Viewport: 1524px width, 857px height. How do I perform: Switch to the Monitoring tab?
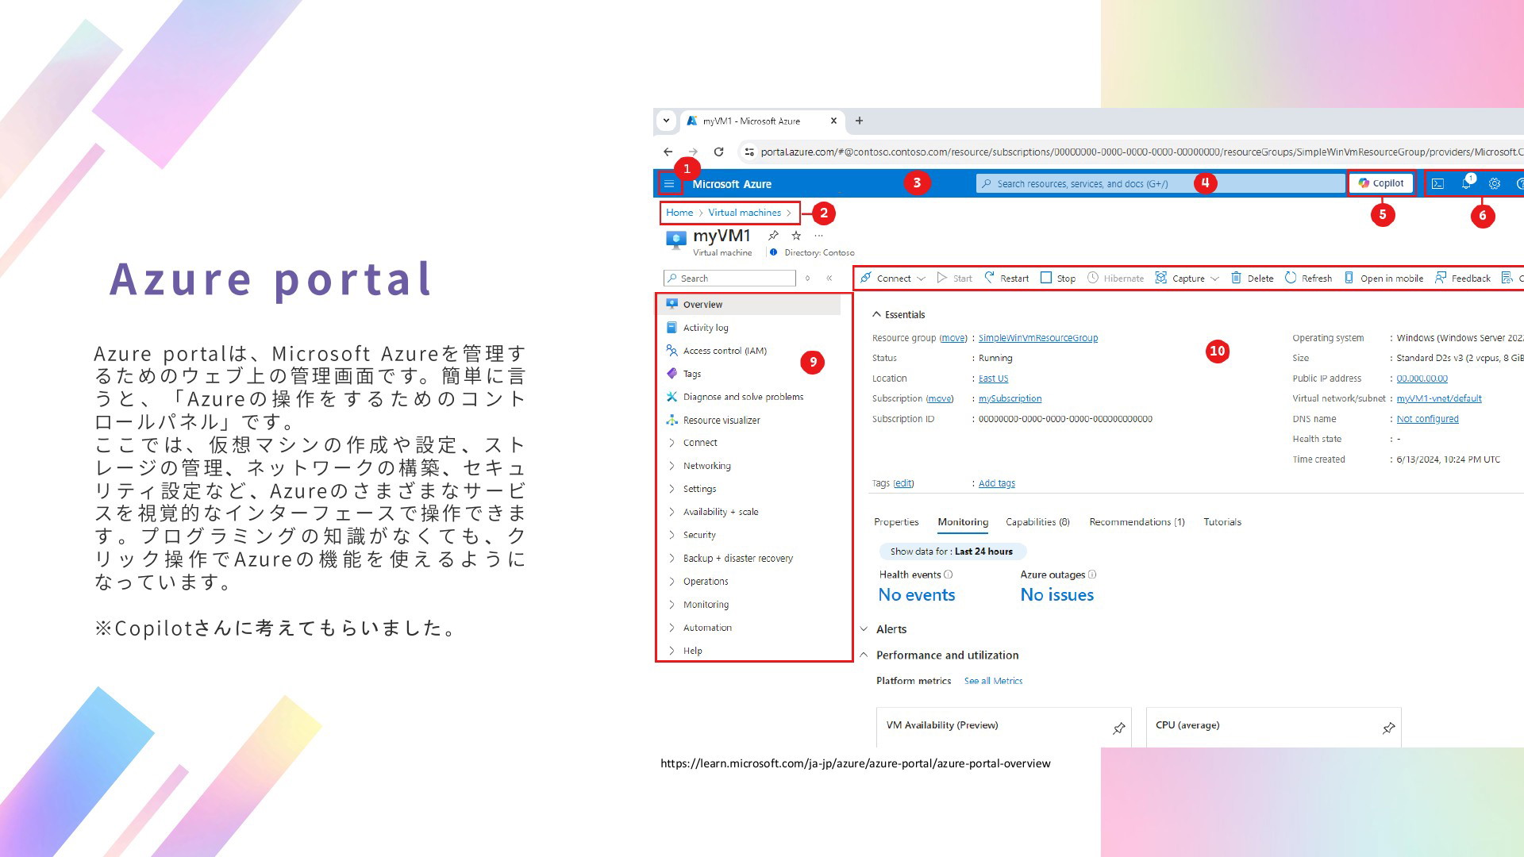coord(963,522)
